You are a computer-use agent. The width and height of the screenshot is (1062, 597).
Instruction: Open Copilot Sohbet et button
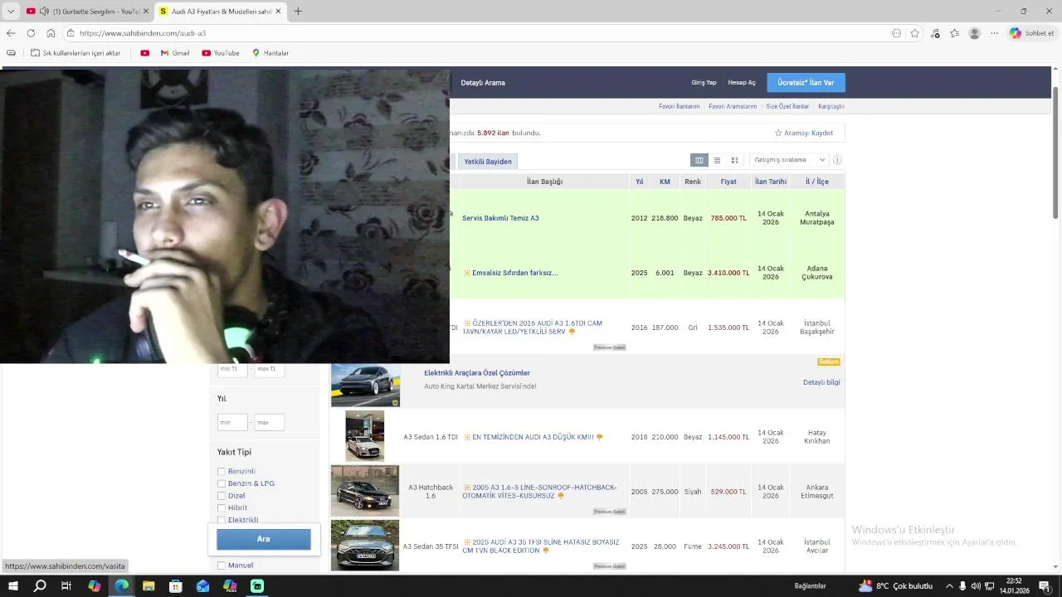(x=1032, y=33)
